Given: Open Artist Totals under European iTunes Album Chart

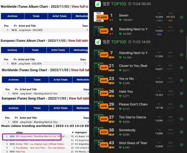Looking at the screenshot, I should (58, 50).
